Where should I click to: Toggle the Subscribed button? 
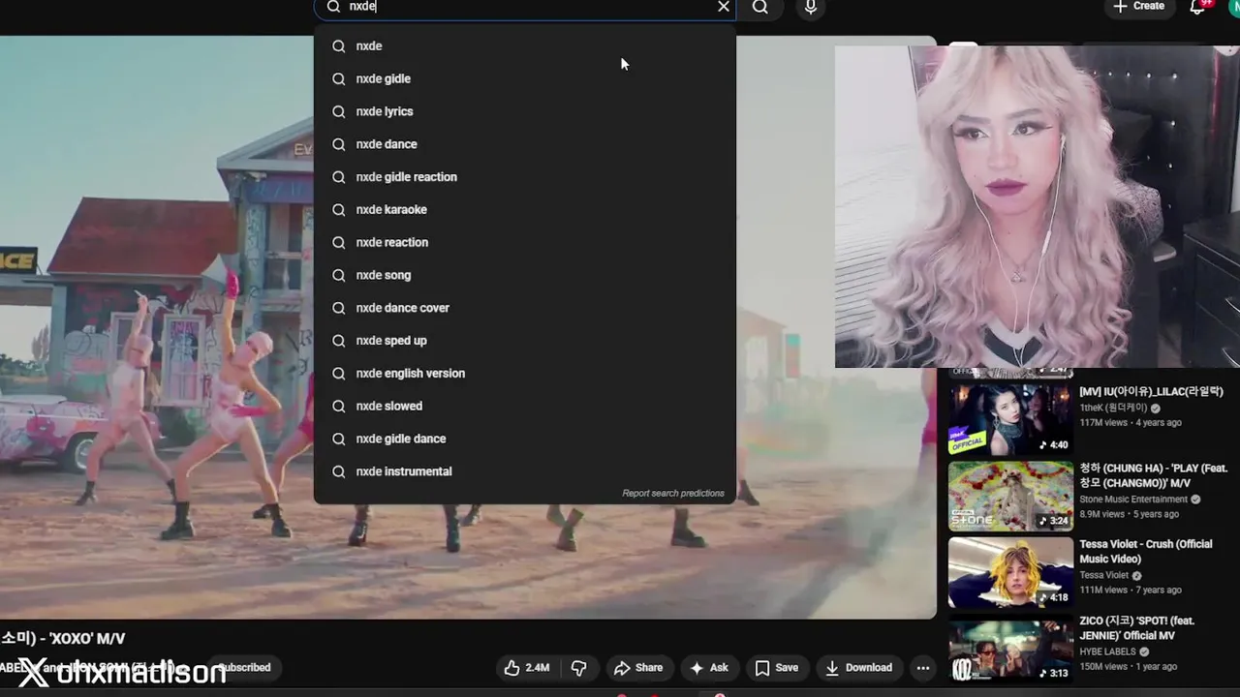[243, 668]
